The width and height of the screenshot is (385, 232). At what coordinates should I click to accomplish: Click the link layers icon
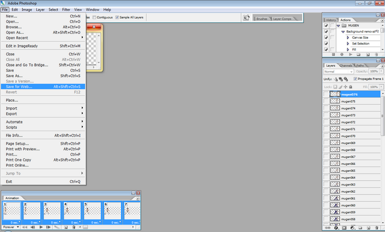328,228
